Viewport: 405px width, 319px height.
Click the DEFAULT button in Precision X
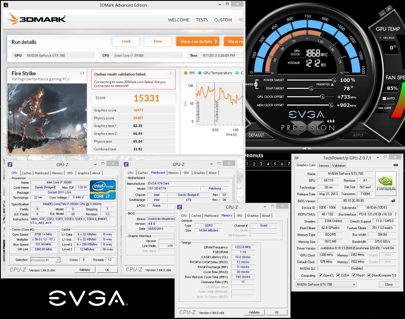(x=256, y=135)
